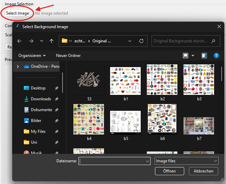Click the pin icon next to Desktop
226x184 pixels.
pyautogui.click(x=57, y=88)
